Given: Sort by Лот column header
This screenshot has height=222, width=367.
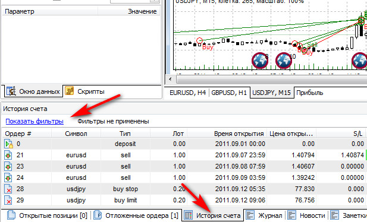Looking at the screenshot, I should pos(168,134).
